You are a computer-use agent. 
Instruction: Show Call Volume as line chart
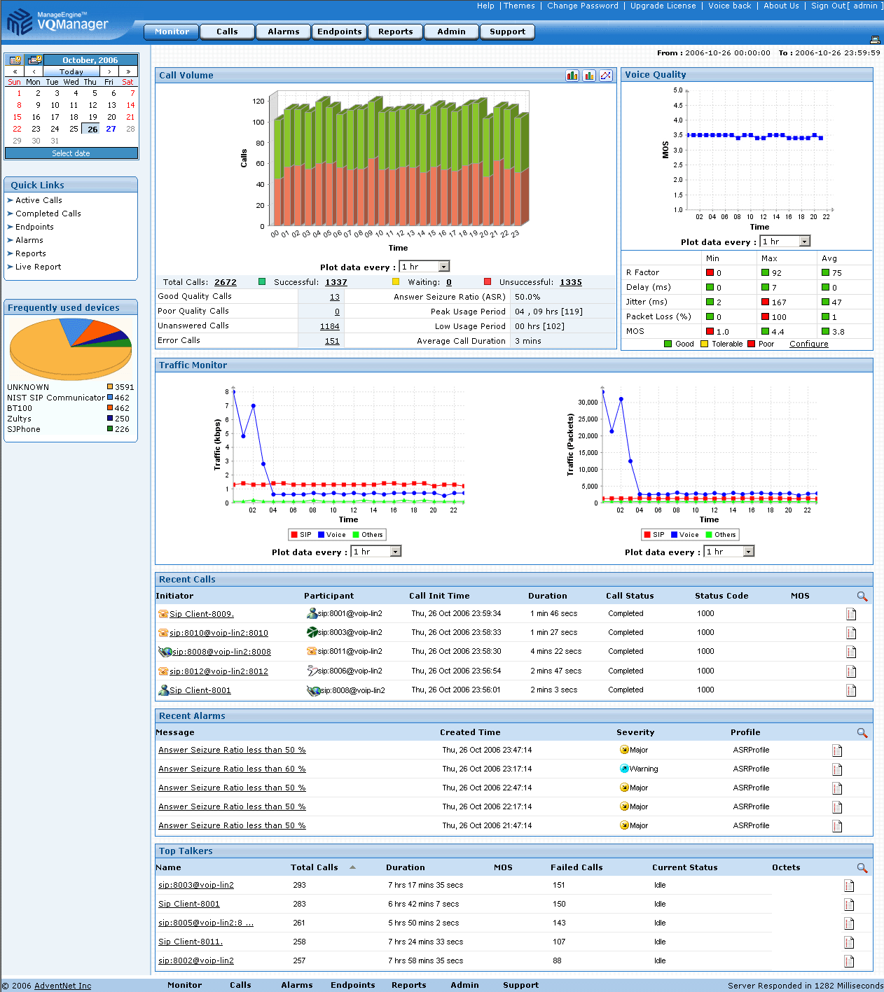tap(606, 76)
